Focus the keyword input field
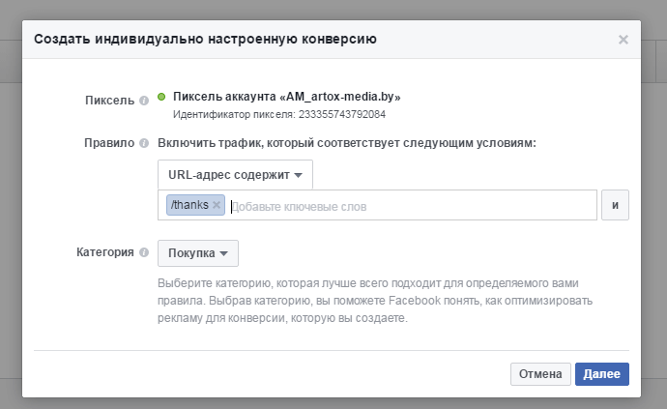667x409 pixels. click(406, 206)
